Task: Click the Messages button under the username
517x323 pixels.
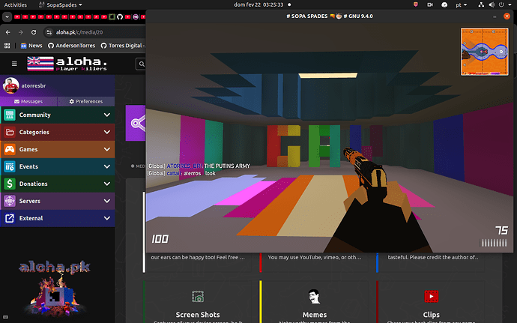Action: tap(28, 101)
